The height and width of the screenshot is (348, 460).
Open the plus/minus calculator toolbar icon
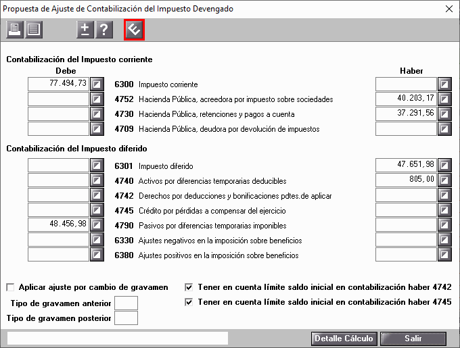[x=85, y=30]
